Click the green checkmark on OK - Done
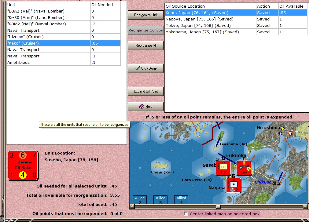309x222 pixels. (138, 68)
